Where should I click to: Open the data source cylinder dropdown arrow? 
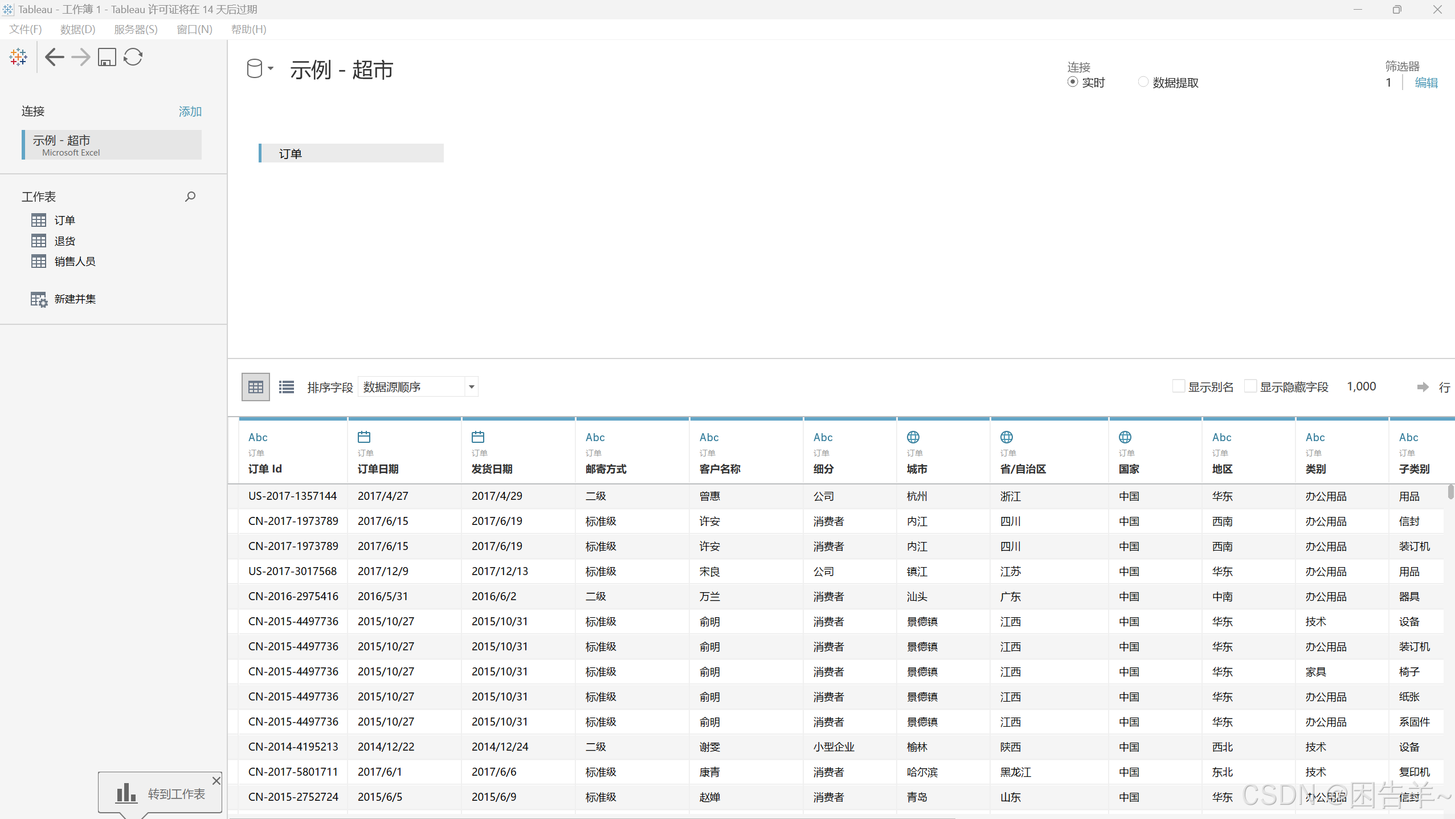271,68
